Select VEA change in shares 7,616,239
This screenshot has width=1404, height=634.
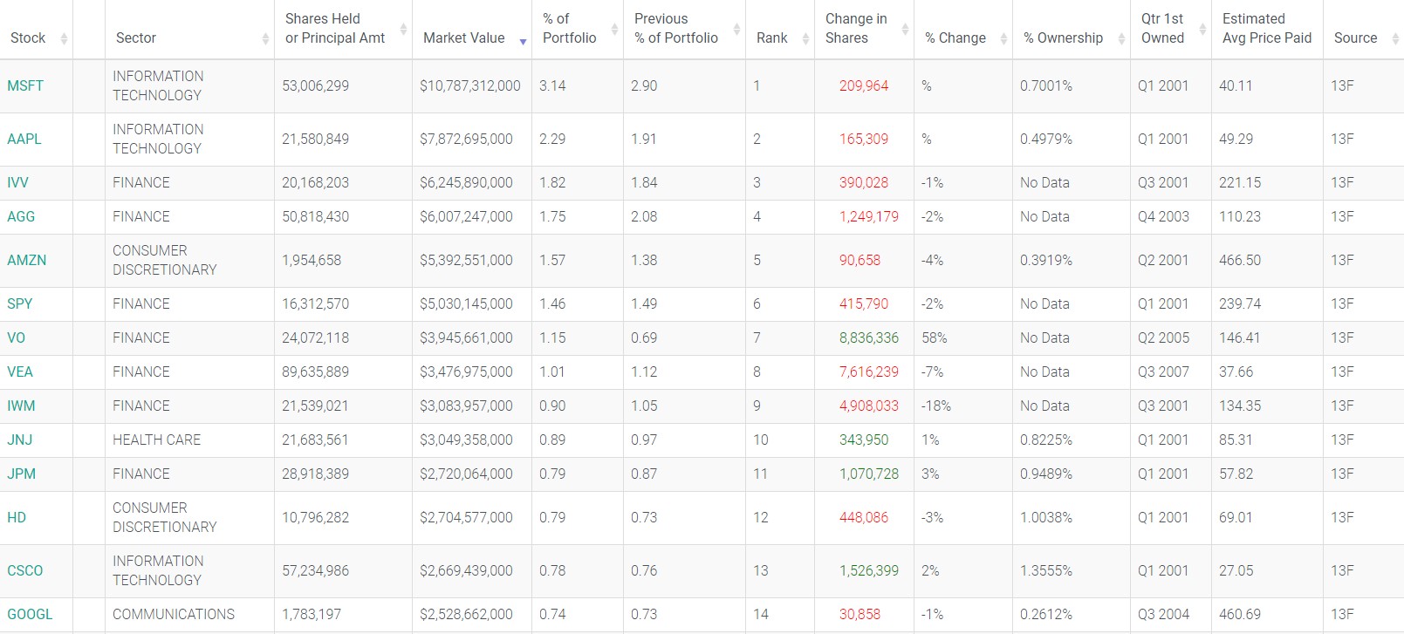(x=869, y=372)
